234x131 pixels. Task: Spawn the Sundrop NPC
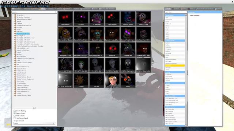click(81, 80)
